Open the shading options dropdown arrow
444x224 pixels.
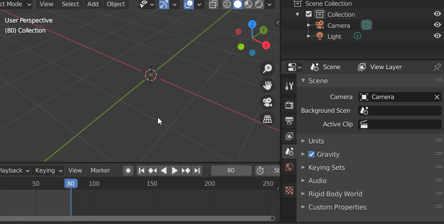pyautogui.click(x=270, y=4)
